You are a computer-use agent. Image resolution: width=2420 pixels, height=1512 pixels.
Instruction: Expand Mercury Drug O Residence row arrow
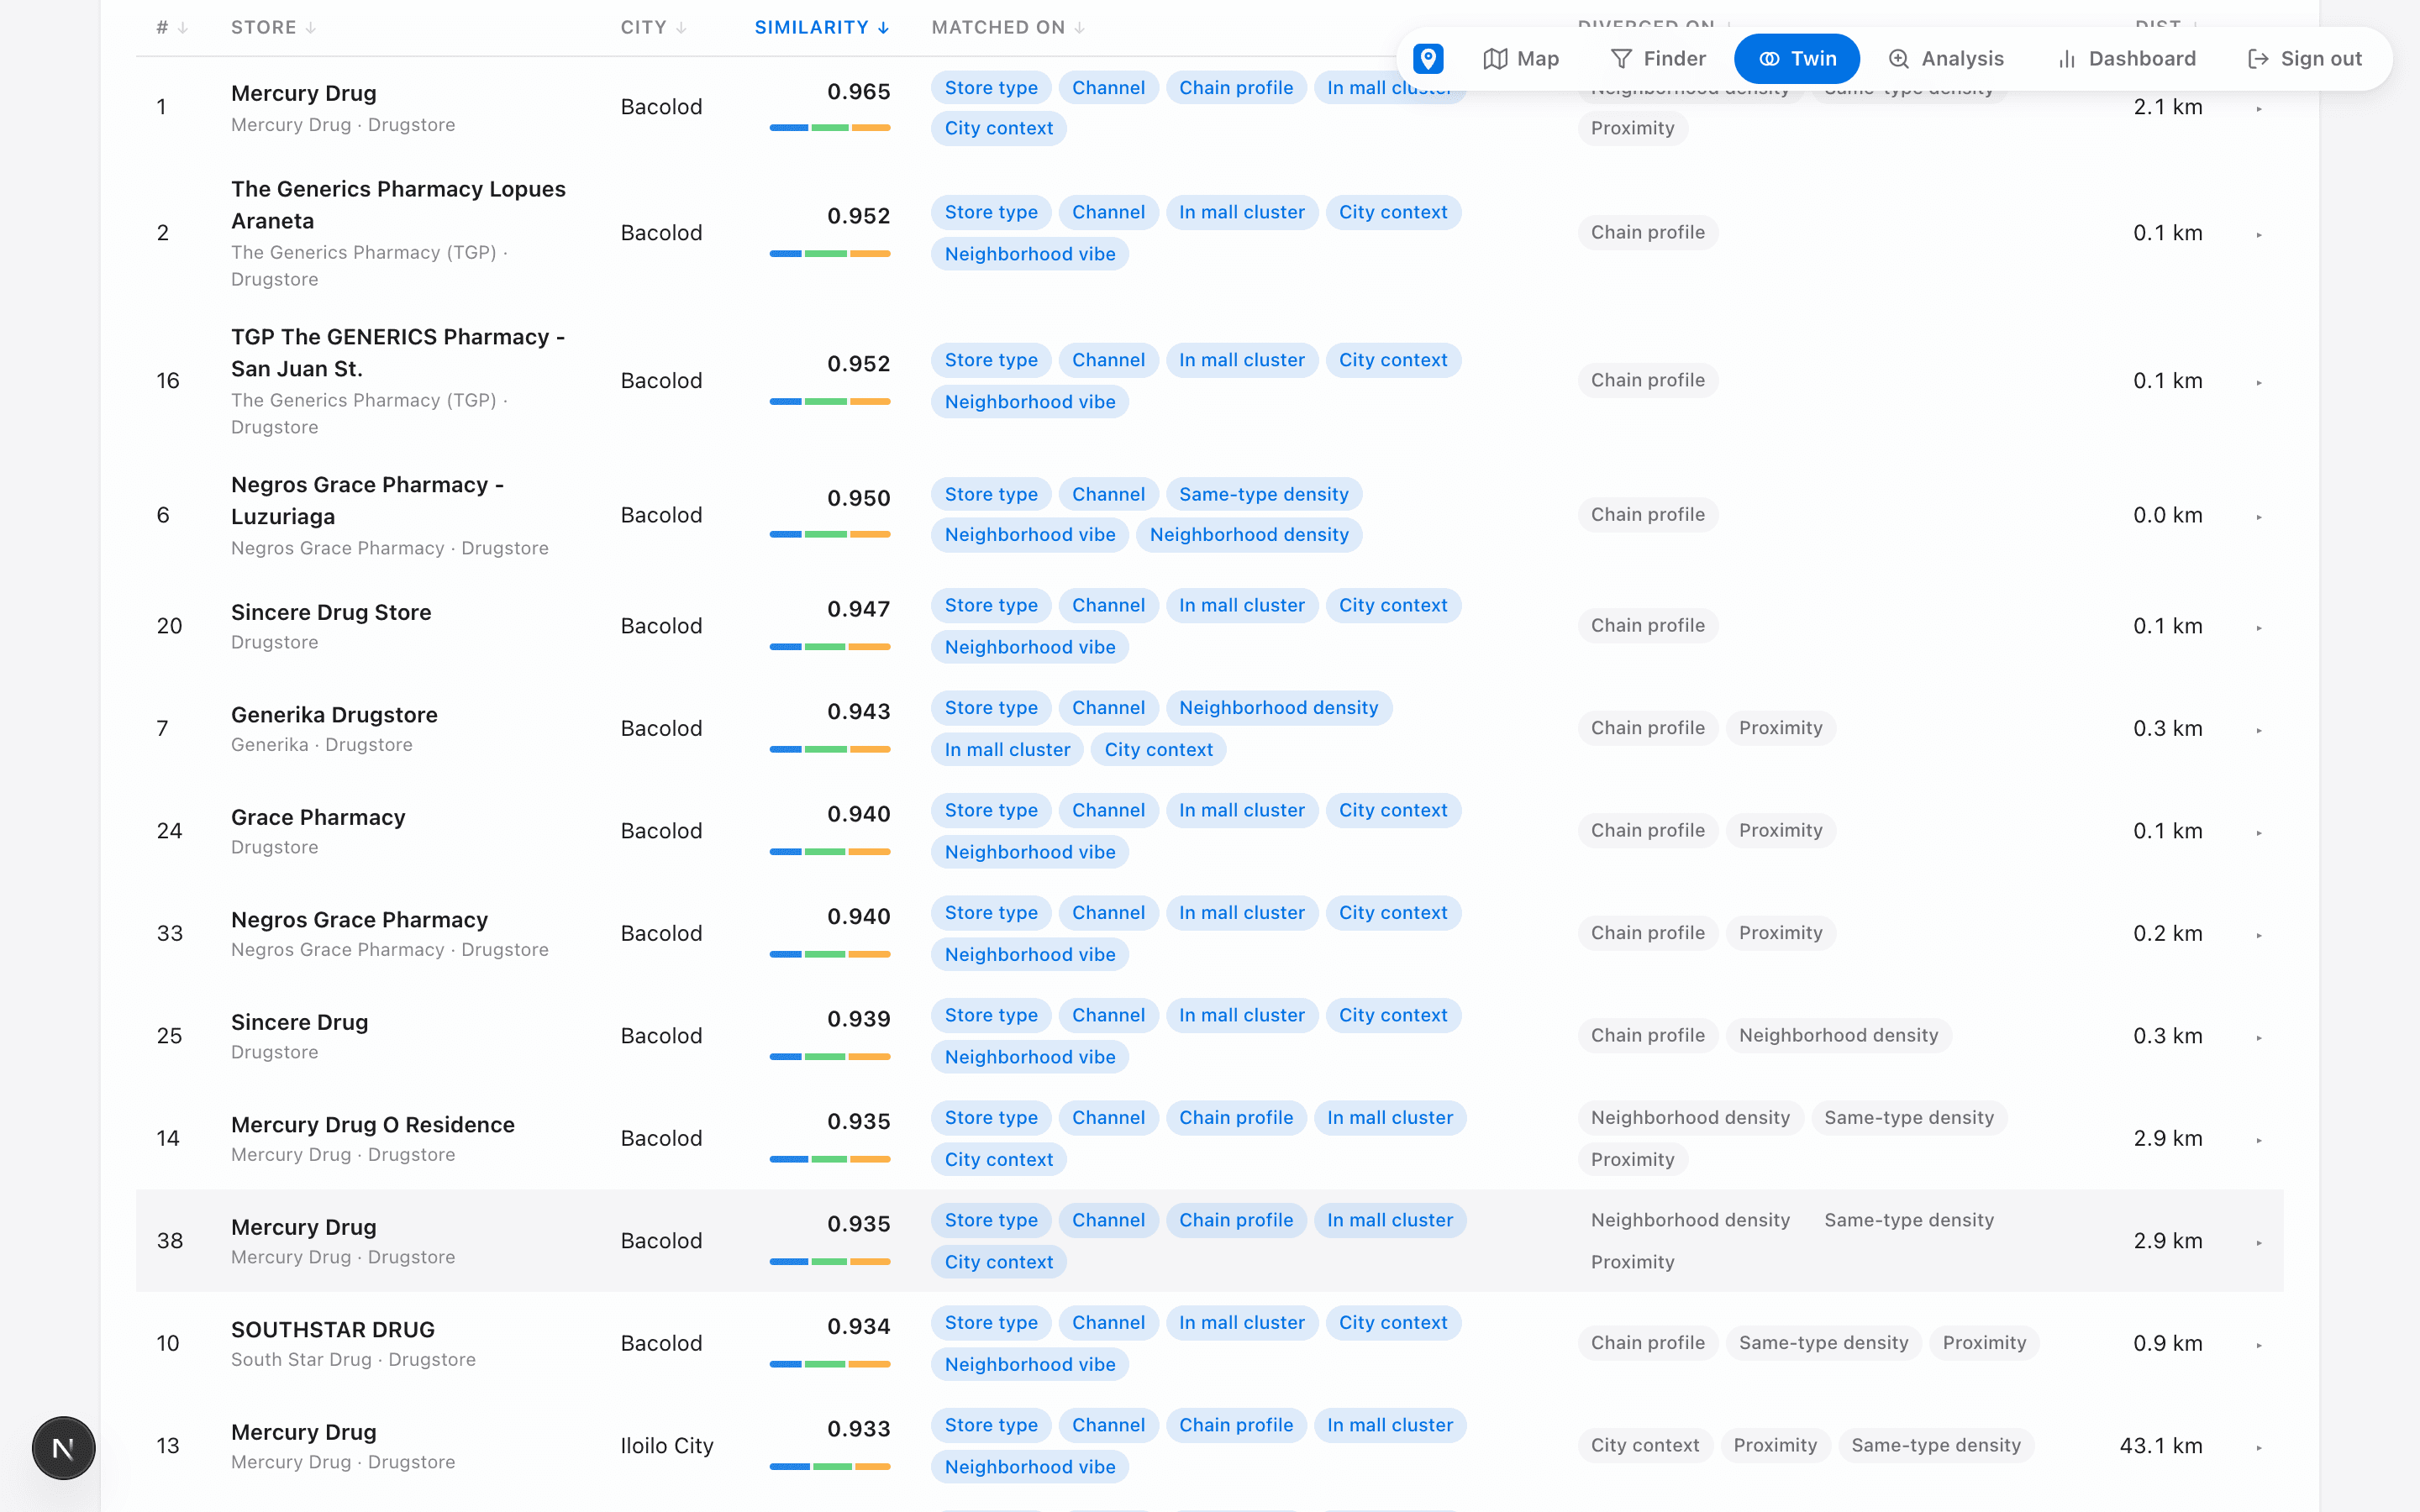point(2259,1140)
